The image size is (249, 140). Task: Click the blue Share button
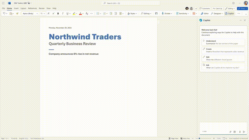click(x=242, y=9)
